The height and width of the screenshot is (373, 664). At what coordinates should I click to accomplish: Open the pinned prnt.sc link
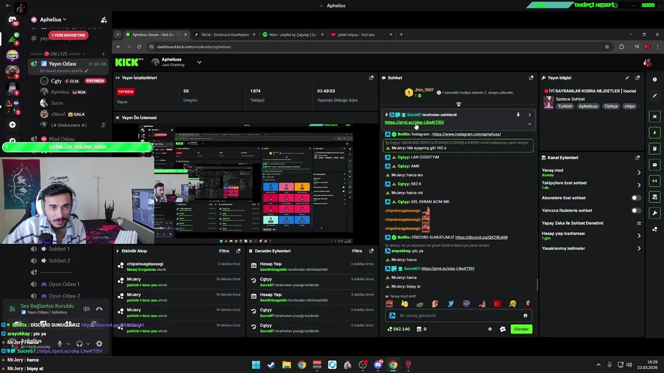[x=414, y=122]
